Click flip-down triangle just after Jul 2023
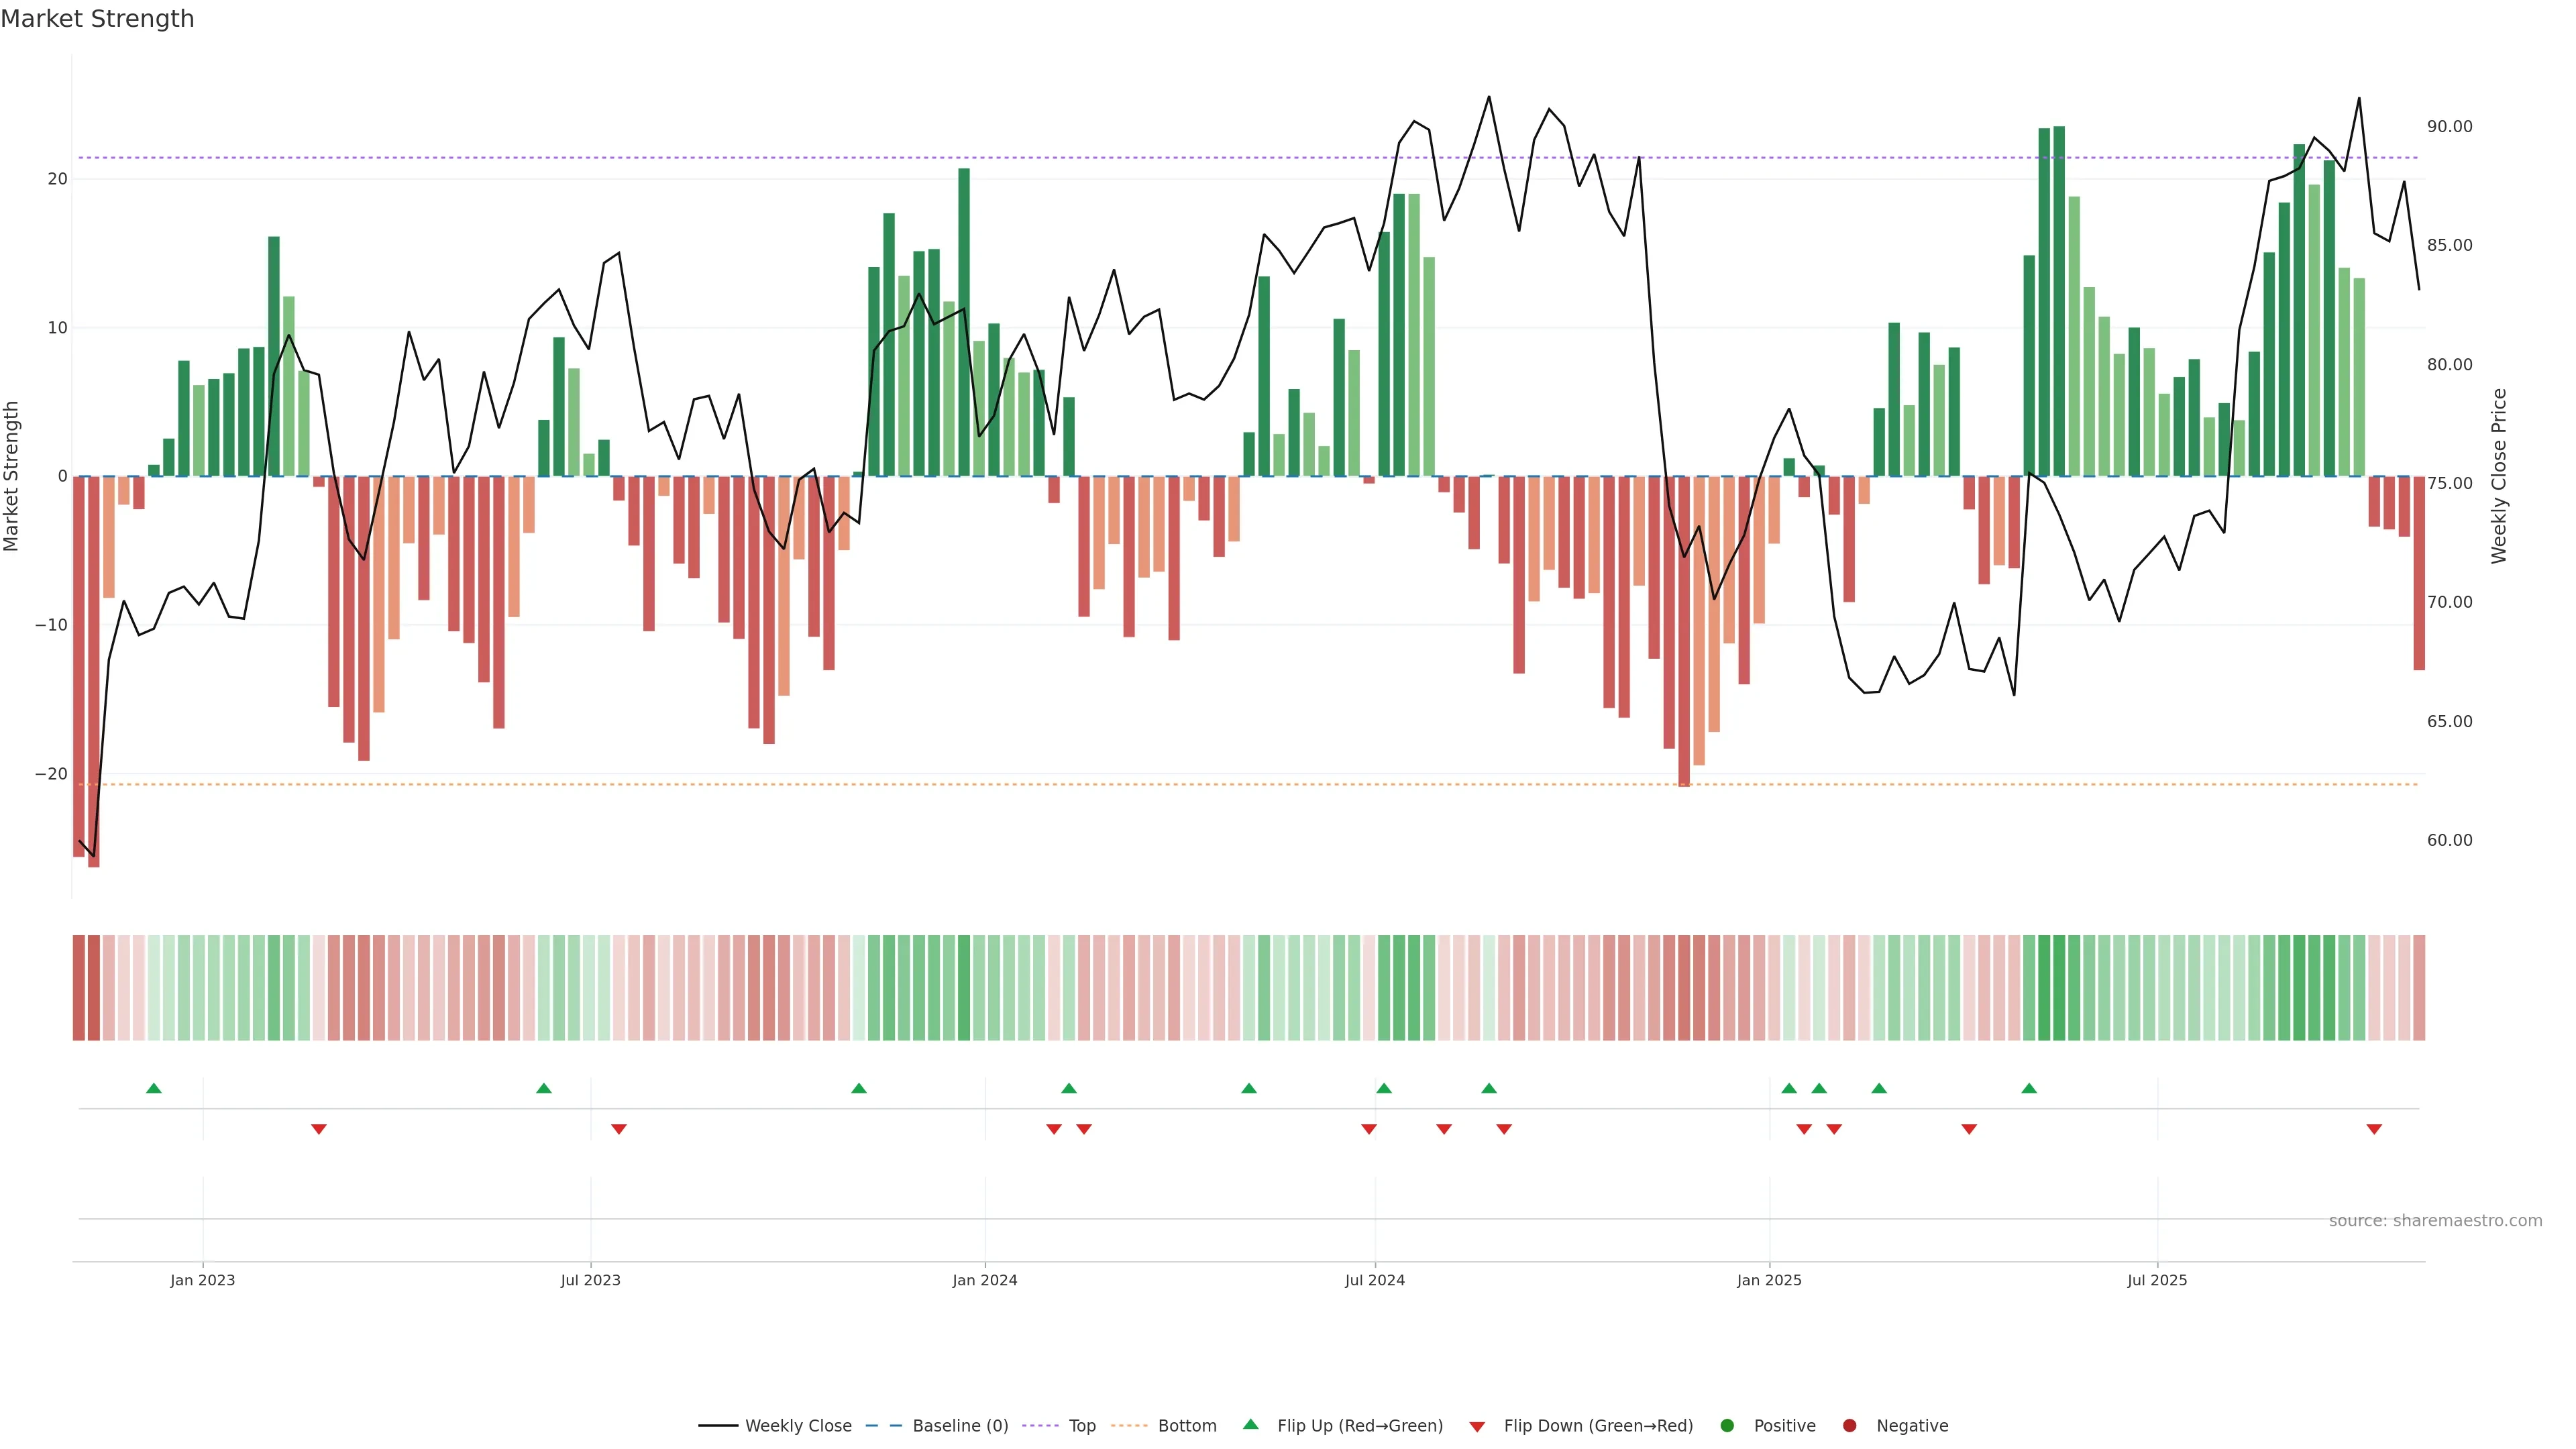Screen dimensions: 2576x1449 point(619,1129)
